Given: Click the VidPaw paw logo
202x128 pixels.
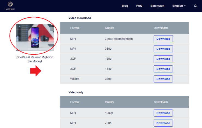Looking at the screenshot, I should click(10, 4).
